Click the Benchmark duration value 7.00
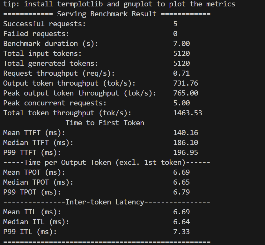265x245 pixels. 181,44
